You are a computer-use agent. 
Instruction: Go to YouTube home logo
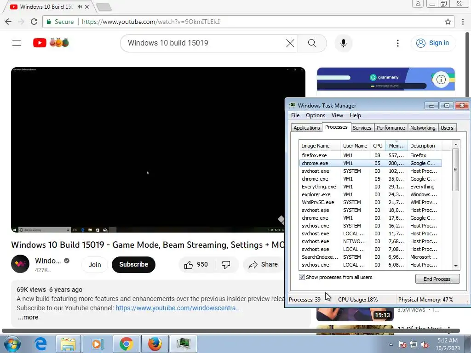(x=51, y=43)
